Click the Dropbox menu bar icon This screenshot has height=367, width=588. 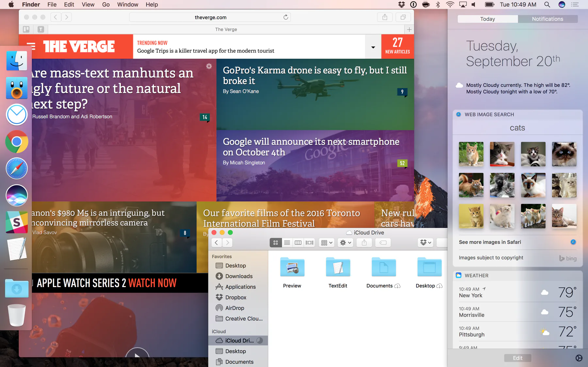click(x=401, y=5)
